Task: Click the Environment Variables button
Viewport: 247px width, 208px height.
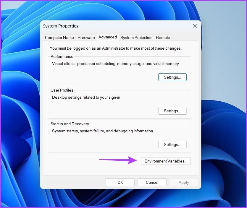Action: (166, 161)
